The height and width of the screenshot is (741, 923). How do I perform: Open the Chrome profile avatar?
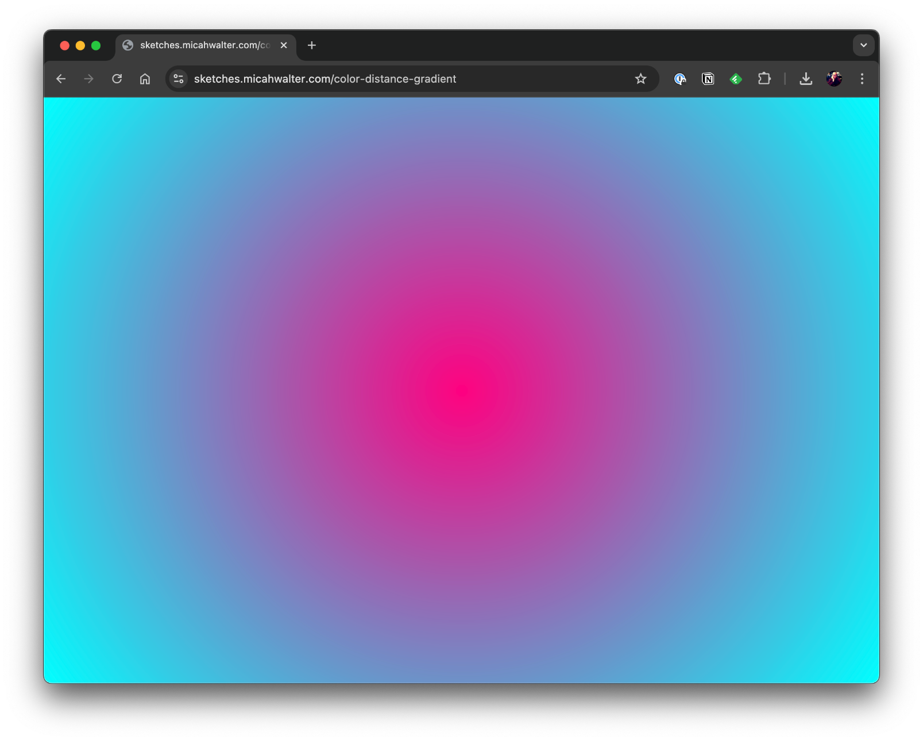834,79
